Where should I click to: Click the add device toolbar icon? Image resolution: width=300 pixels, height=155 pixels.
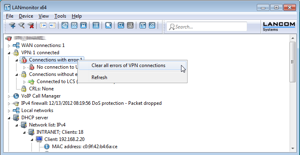coord(12,25)
